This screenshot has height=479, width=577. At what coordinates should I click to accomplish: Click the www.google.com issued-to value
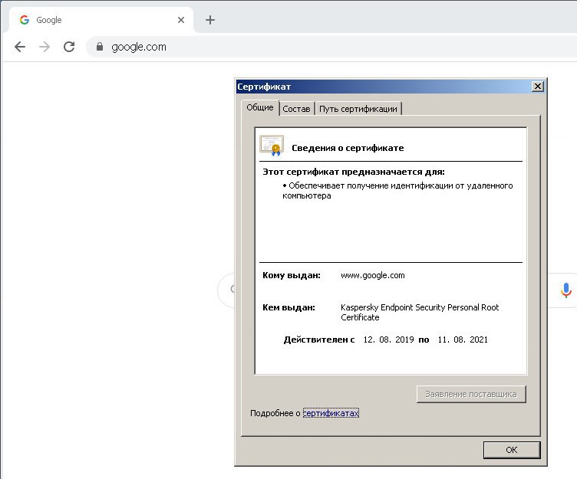372,275
